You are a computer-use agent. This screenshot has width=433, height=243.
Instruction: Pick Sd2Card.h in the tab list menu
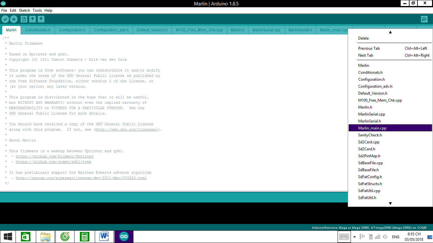(390, 149)
